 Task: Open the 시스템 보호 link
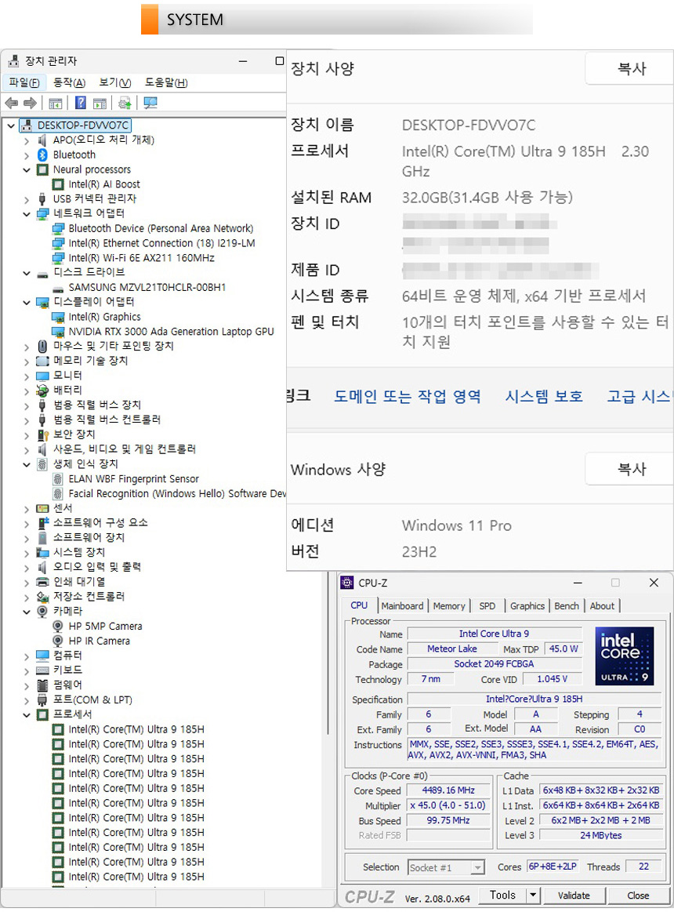[x=544, y=397]
